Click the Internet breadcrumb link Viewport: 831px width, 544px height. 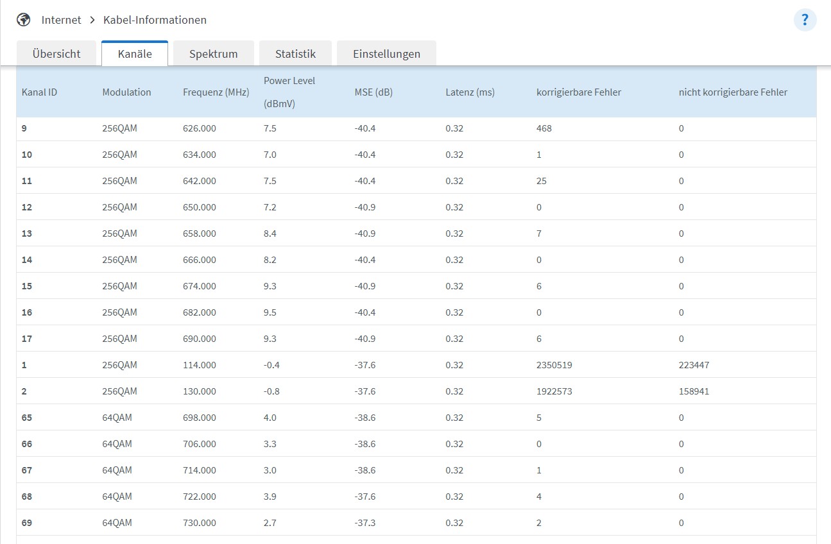[61, 20]
